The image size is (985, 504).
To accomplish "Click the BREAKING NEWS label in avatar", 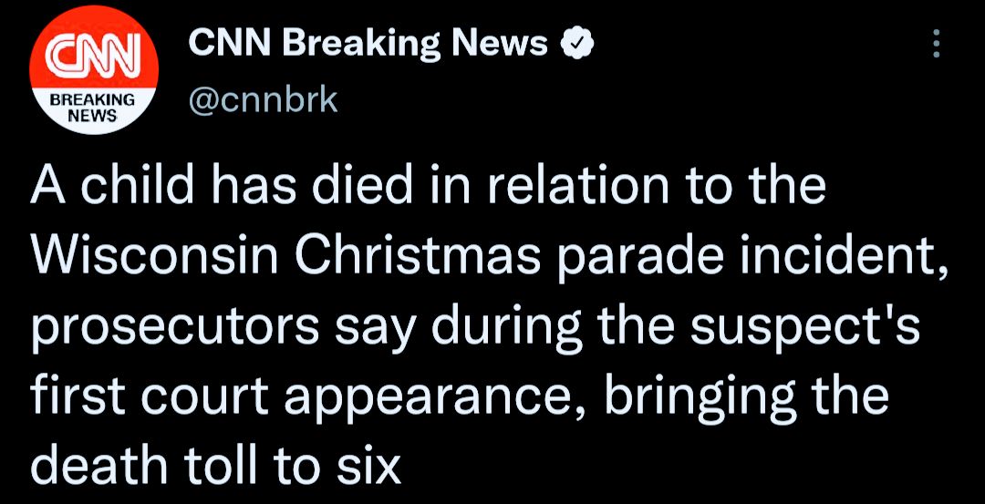I will tap(91, 108).
